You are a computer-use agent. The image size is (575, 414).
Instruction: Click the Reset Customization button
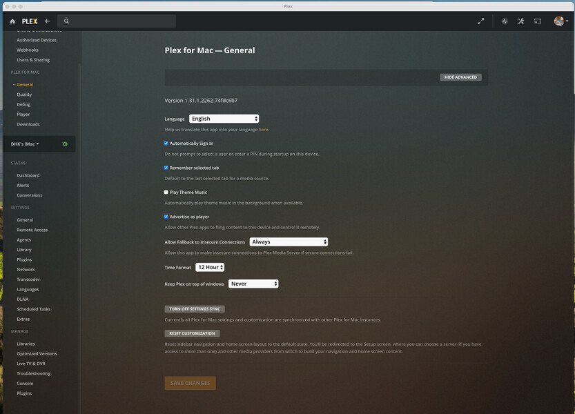192,333
